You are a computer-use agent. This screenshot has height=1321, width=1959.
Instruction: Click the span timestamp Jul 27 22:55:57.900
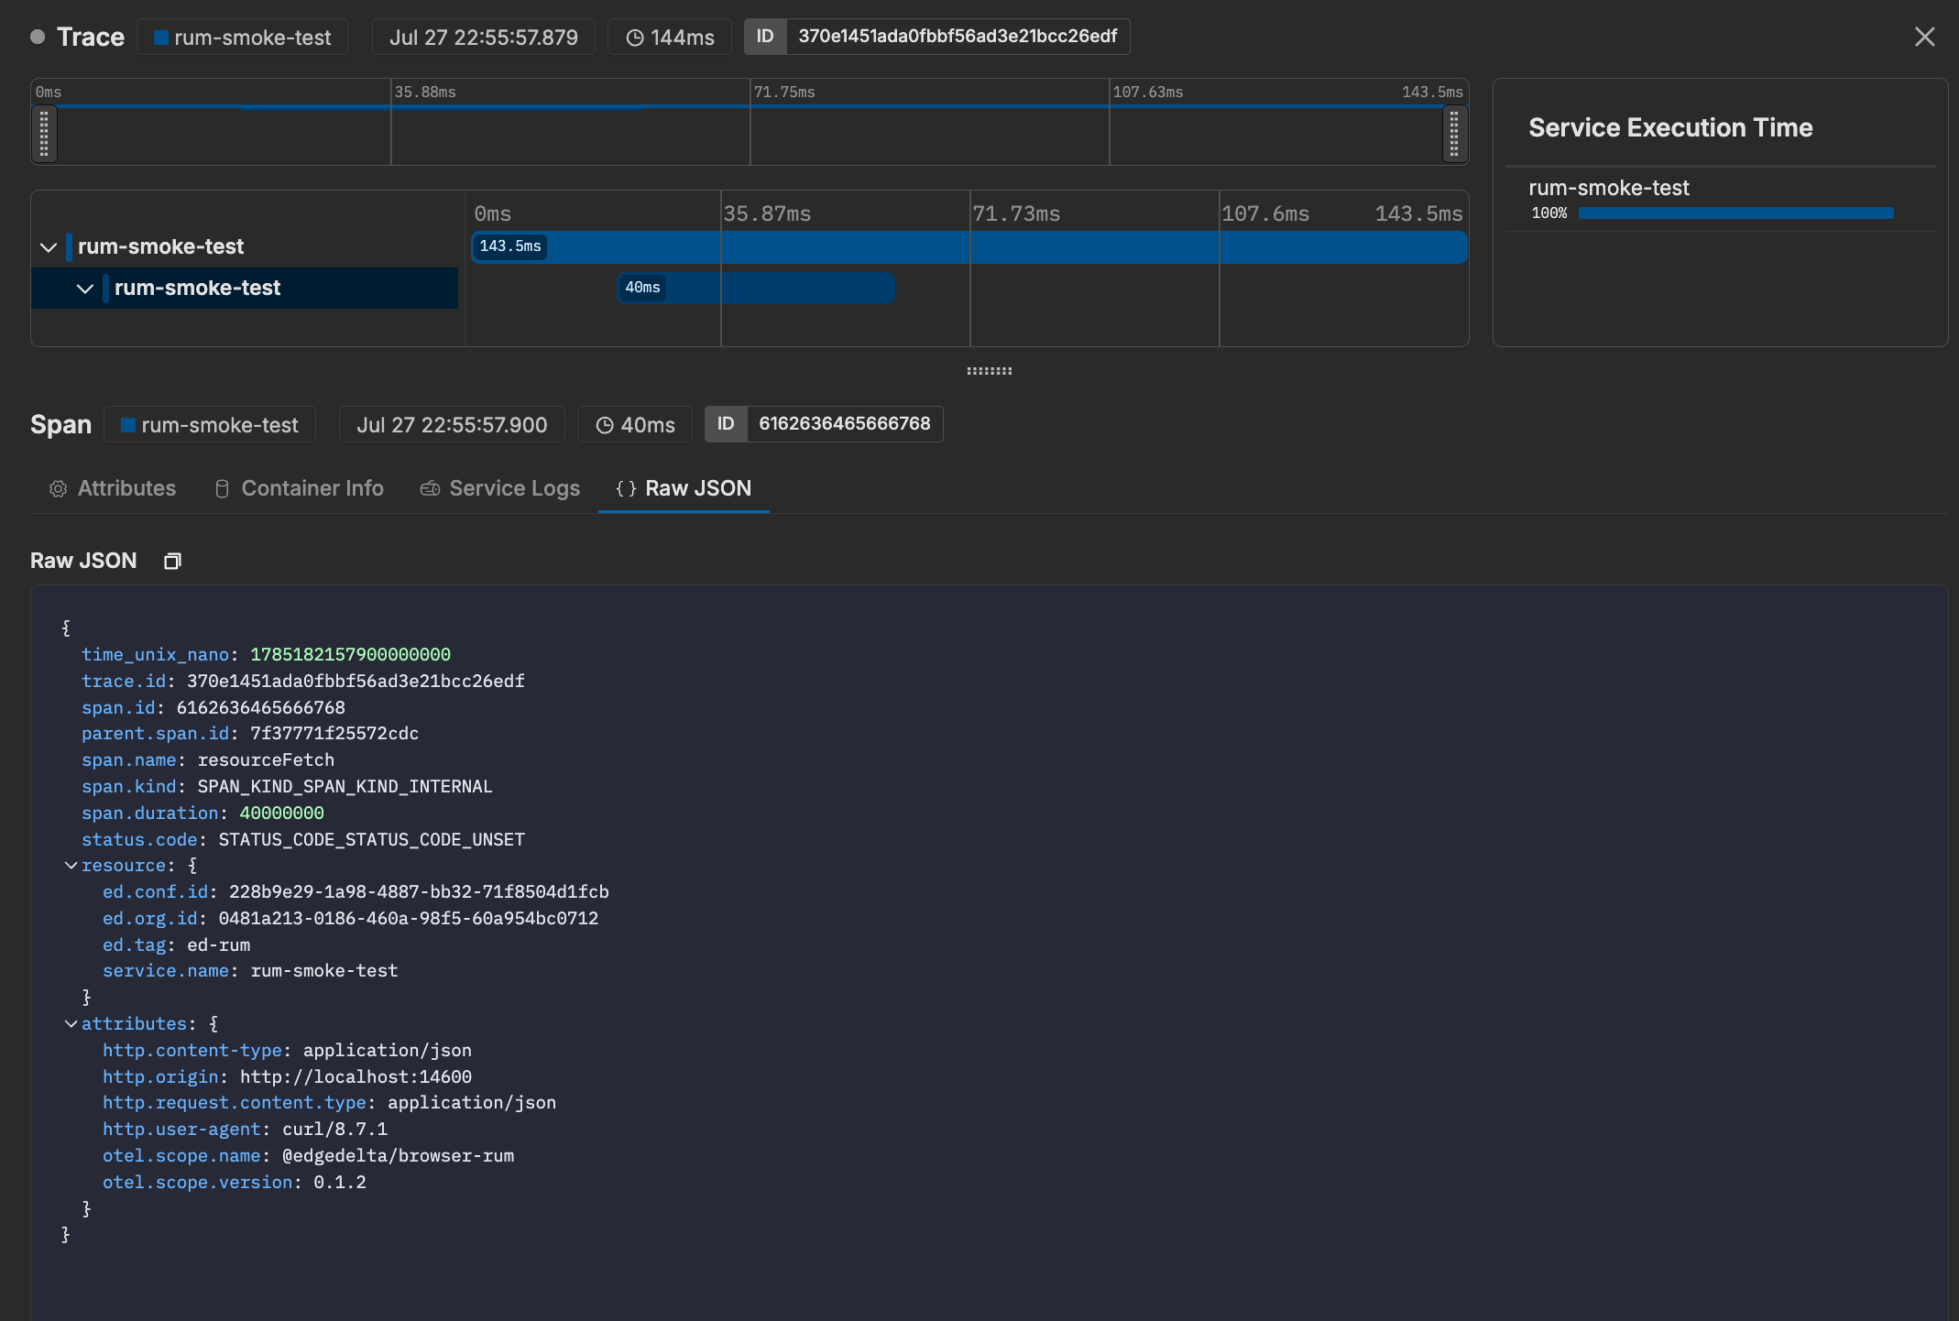tap(452, 425)
